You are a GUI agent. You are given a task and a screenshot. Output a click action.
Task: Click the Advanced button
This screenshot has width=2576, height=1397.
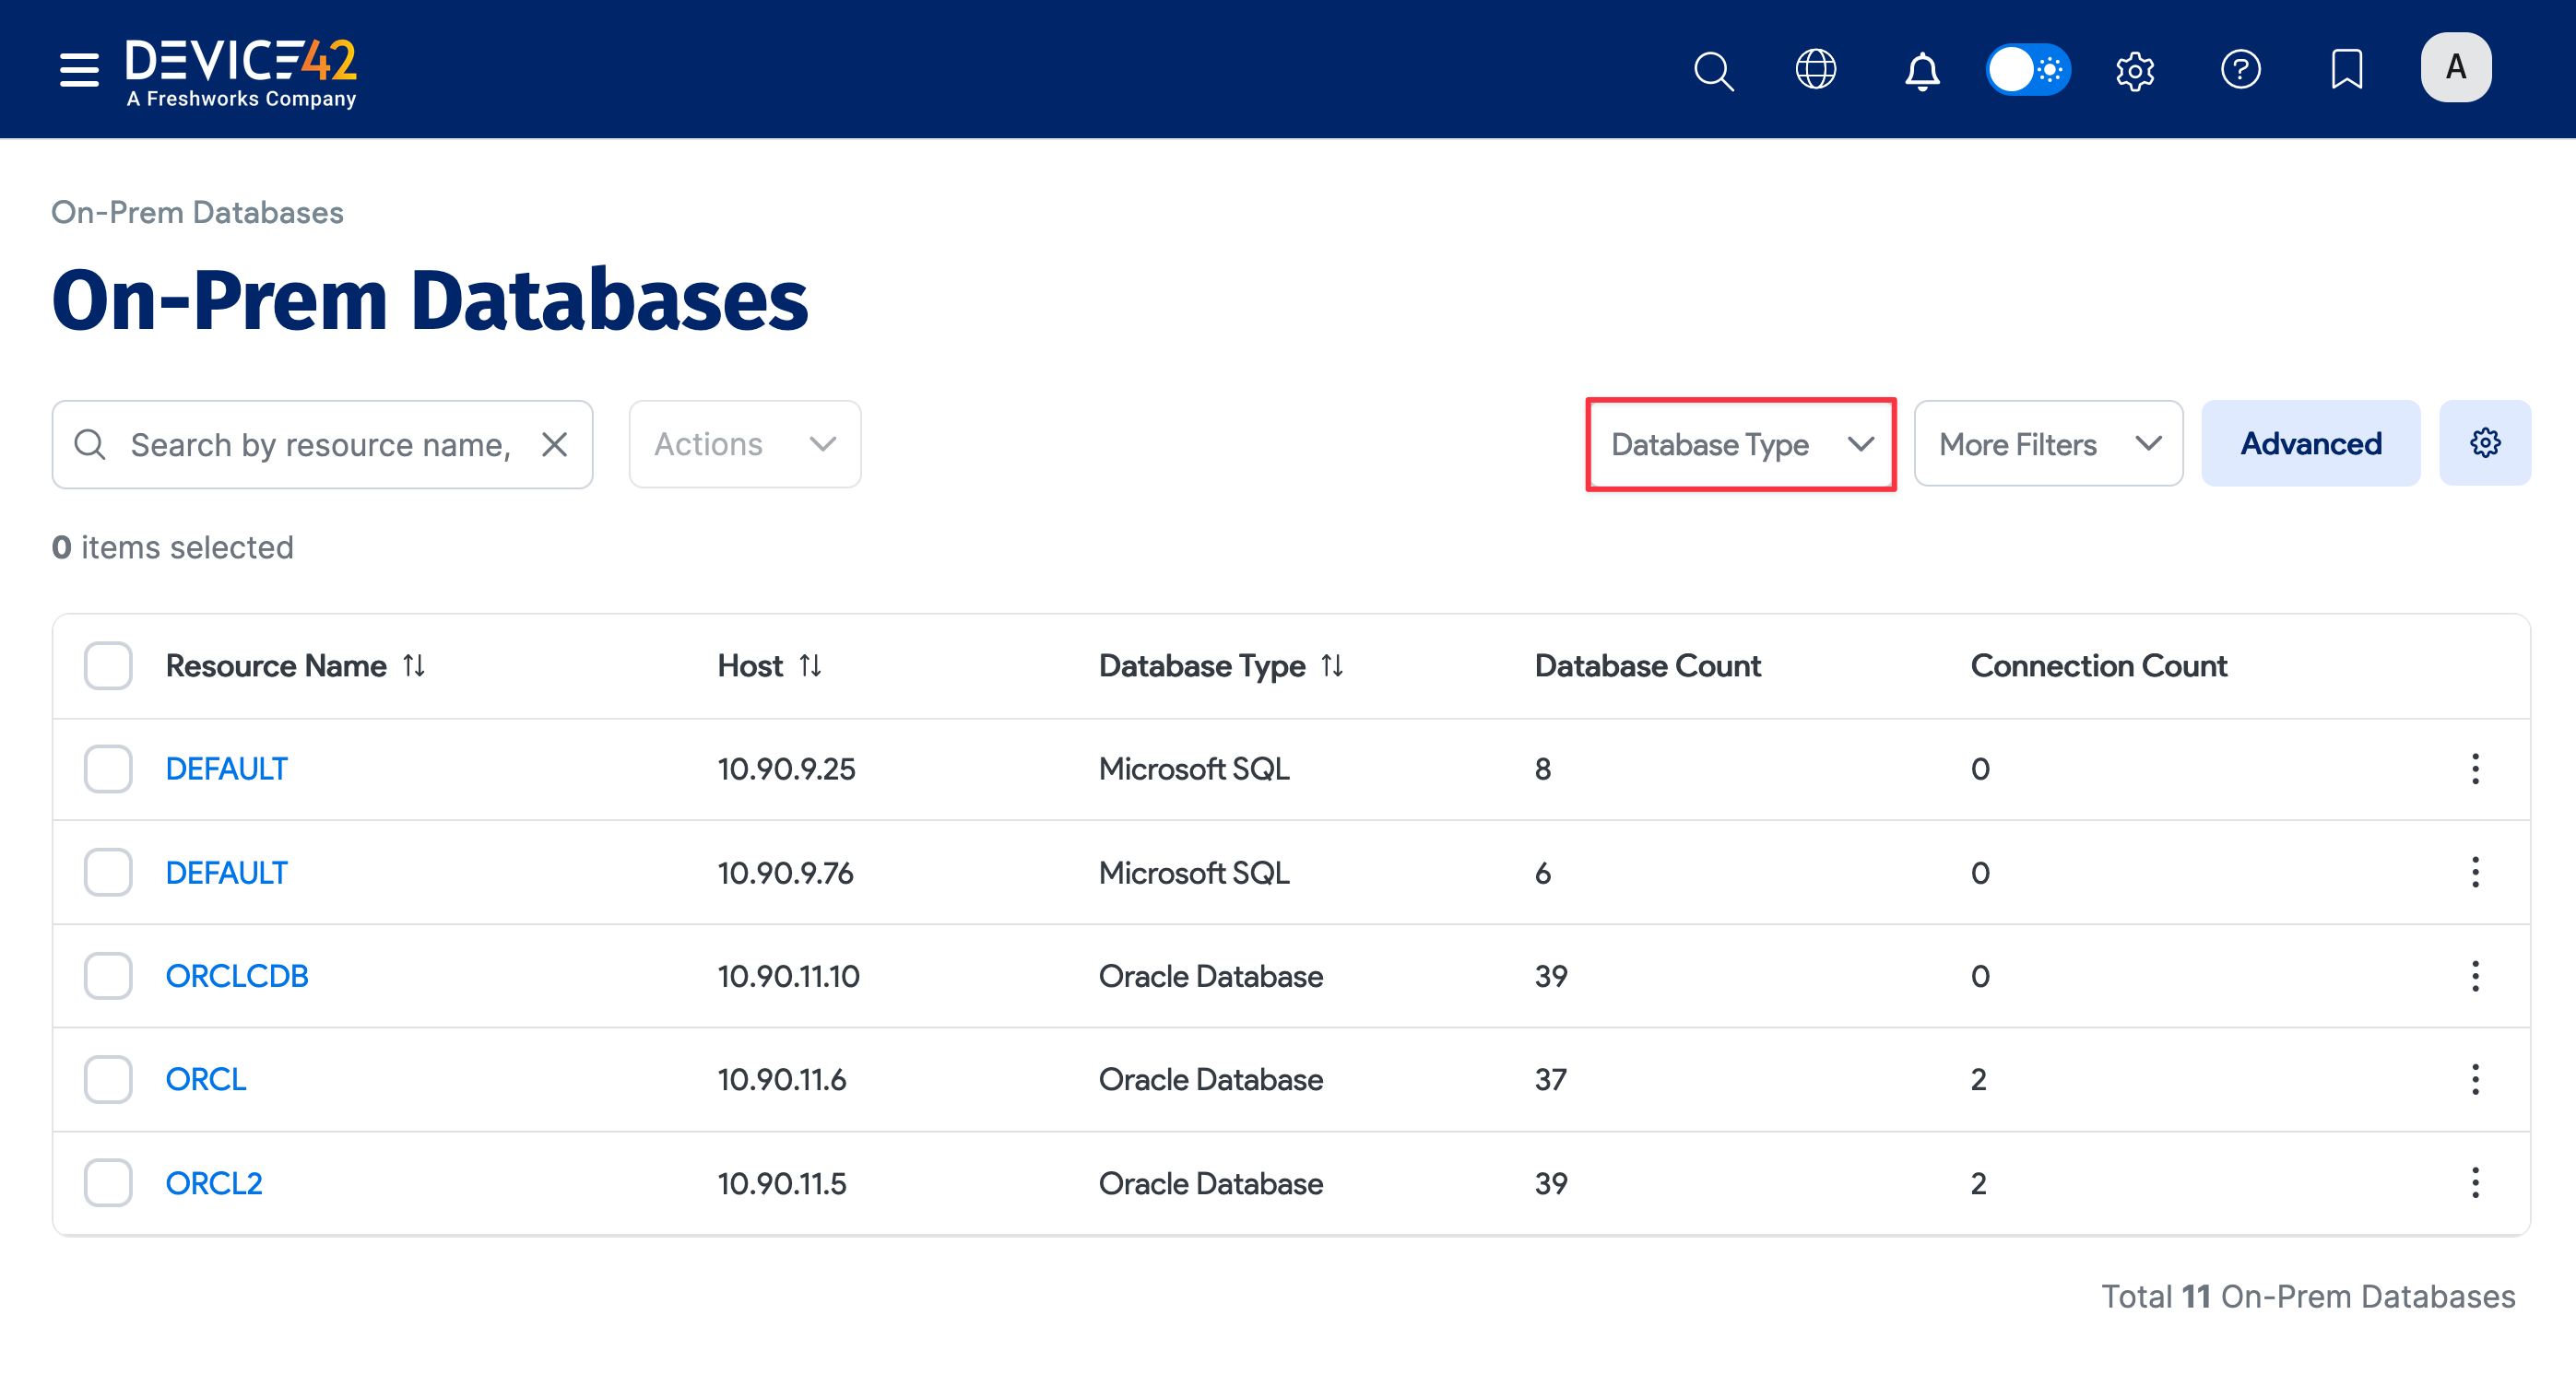(2310, 443)
